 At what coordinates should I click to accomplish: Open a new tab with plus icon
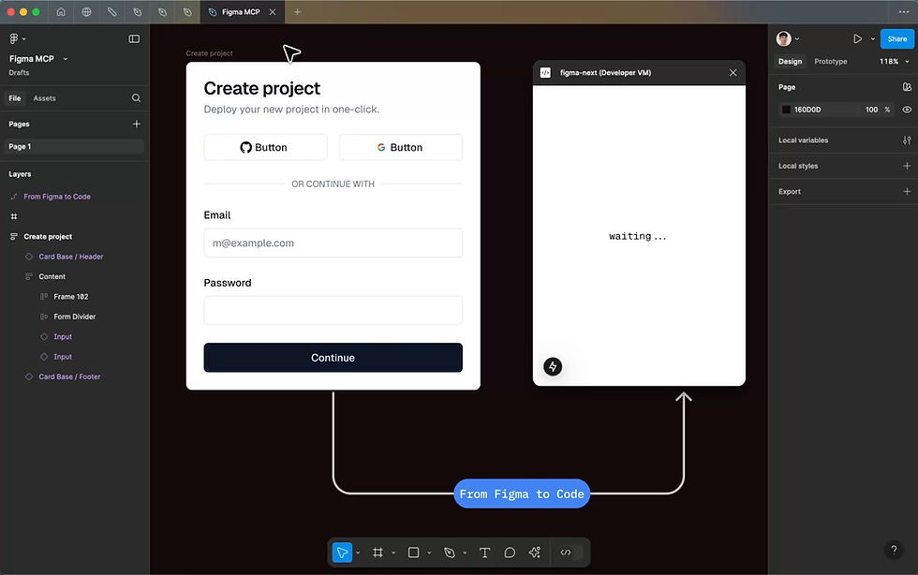point(298,12)
